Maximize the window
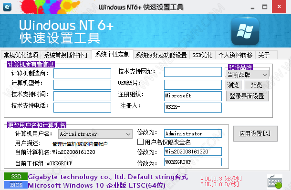Image resolution: width=291 pixels, height=190 pixels. coord(265,7)
